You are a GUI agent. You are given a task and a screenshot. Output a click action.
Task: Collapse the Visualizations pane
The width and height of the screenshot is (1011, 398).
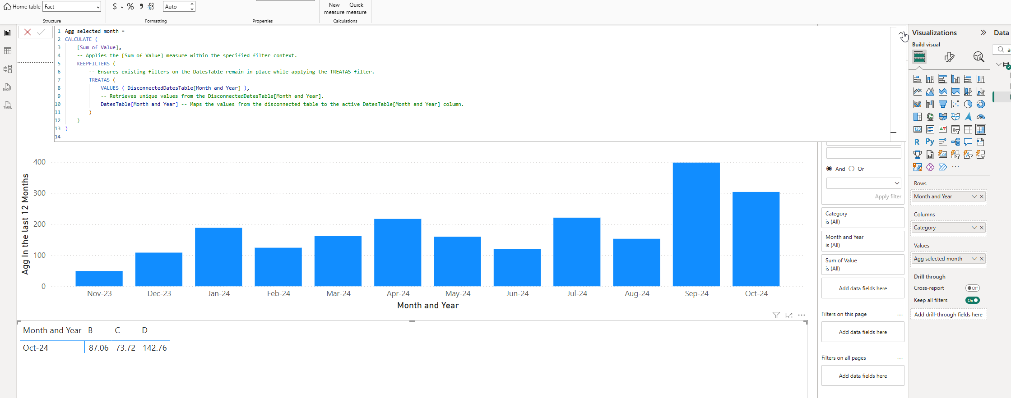[983, 32]
